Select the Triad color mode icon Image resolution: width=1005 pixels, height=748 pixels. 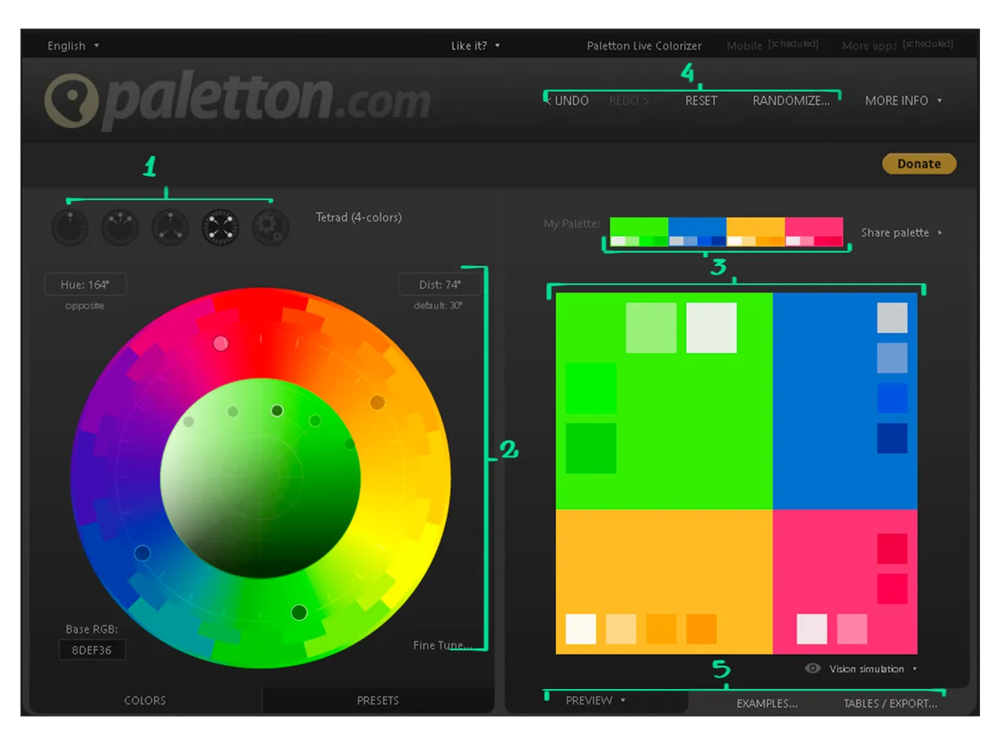[170, 228]
